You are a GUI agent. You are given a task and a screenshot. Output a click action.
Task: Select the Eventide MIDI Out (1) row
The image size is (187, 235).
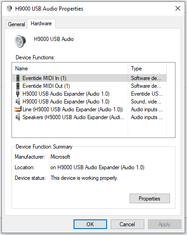(x=90, y=86)
